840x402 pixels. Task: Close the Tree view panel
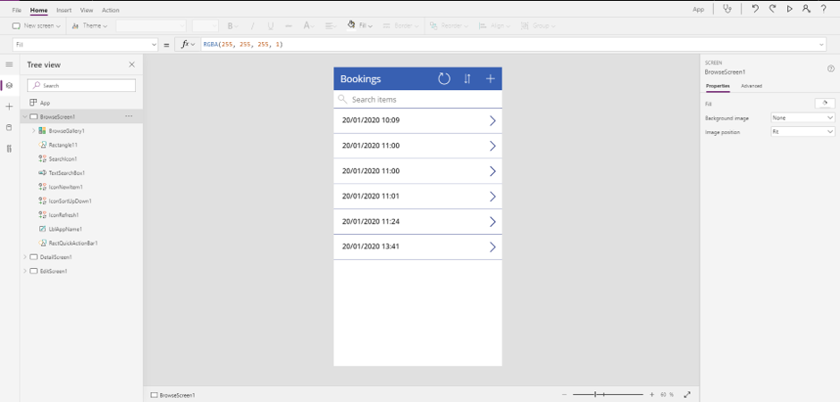[x=132, y=64]
